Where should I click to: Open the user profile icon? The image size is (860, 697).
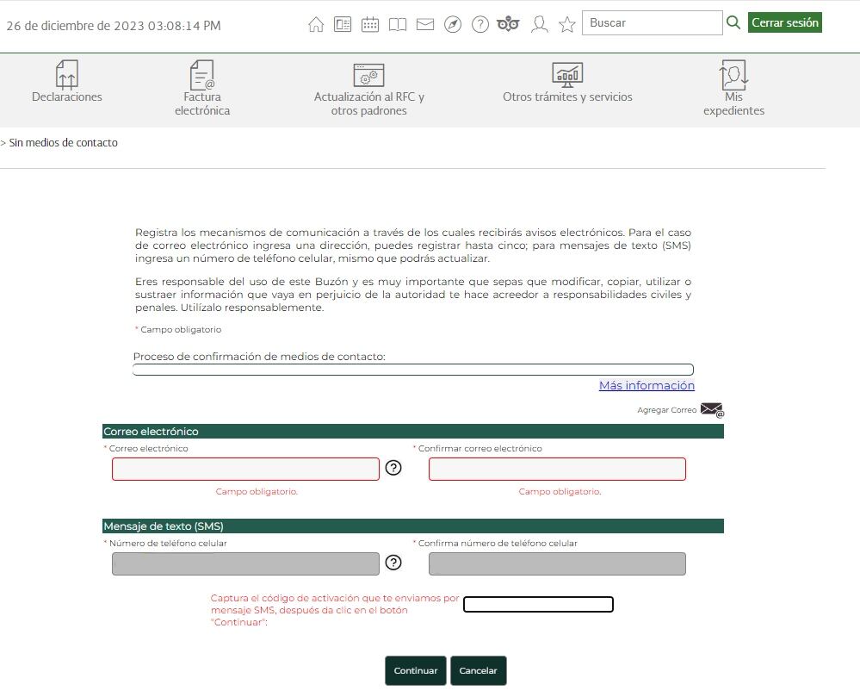click(x=540, y=24)
